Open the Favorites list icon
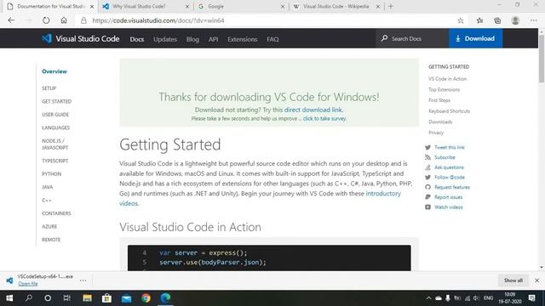Screen dimensions: 545x306 479,20
